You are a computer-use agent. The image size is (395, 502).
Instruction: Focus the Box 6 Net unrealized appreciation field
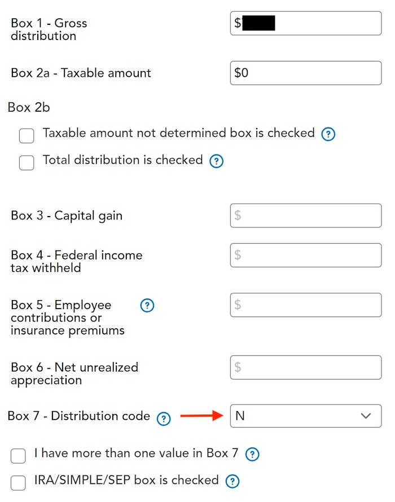tap(305, 367)
